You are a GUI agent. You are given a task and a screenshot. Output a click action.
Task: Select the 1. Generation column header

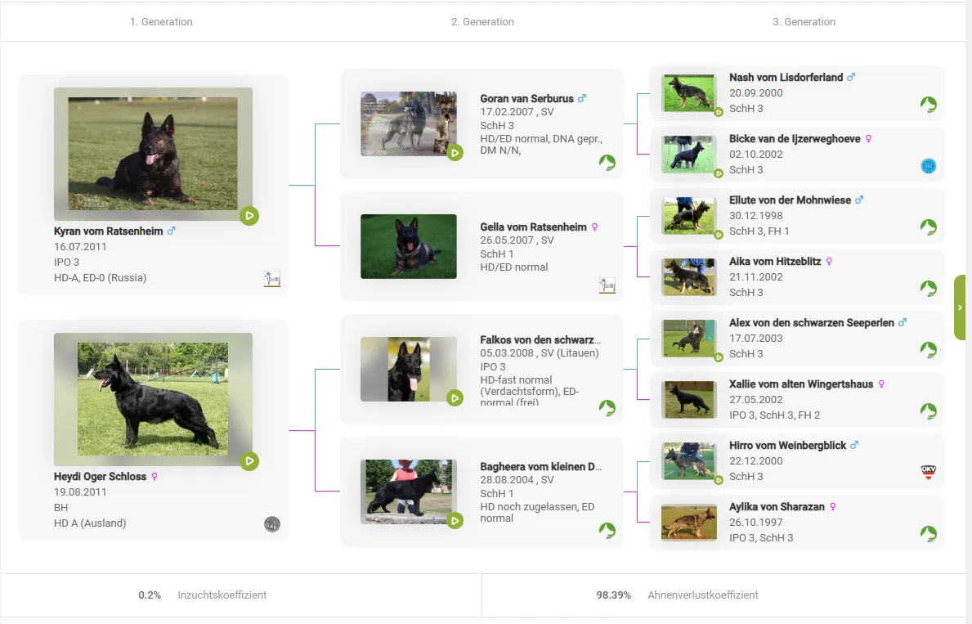click(x=161, y=22)
